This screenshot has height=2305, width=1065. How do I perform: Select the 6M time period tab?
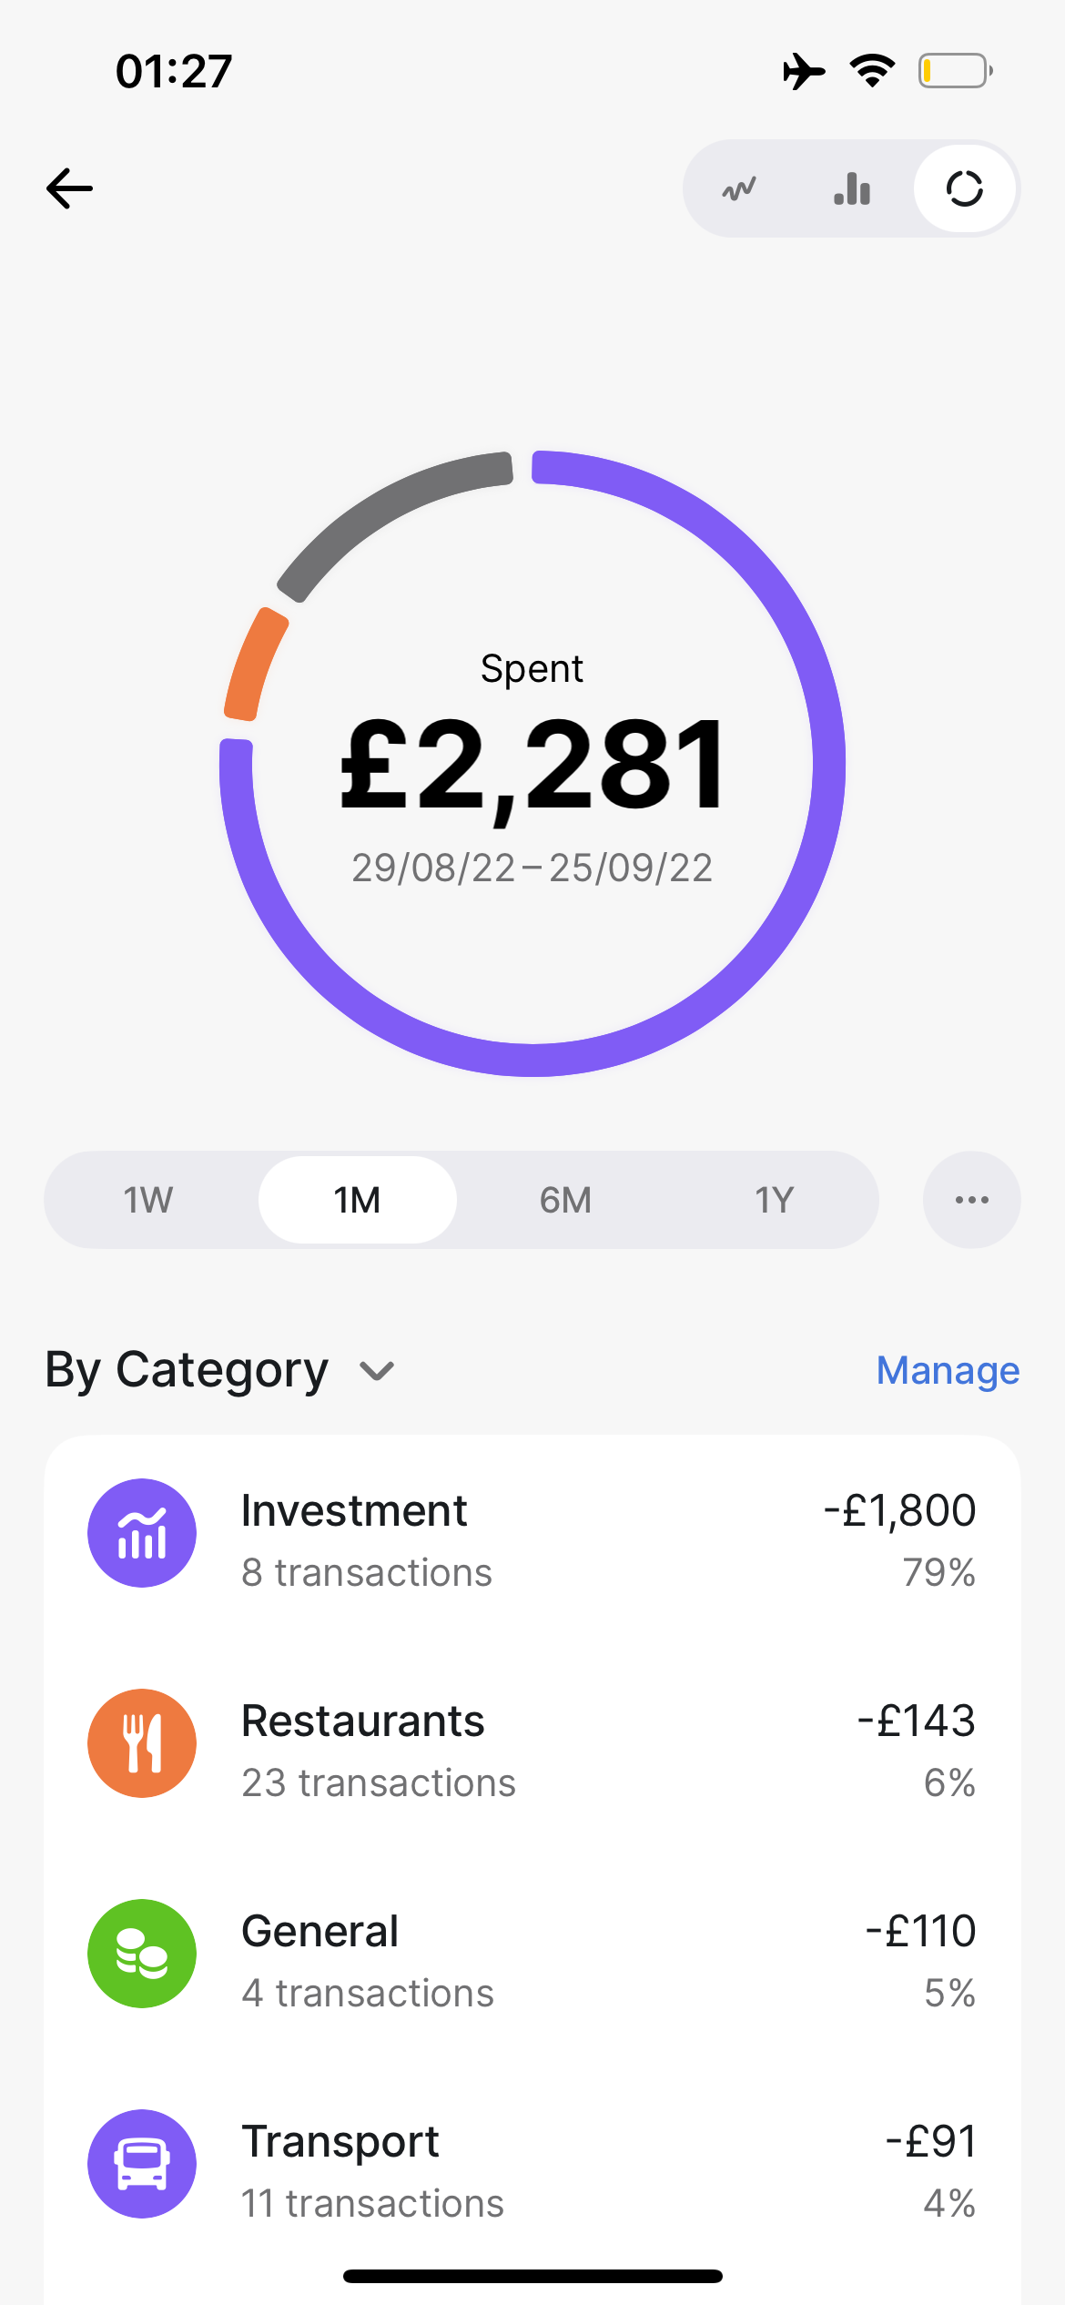(565, 1200)
